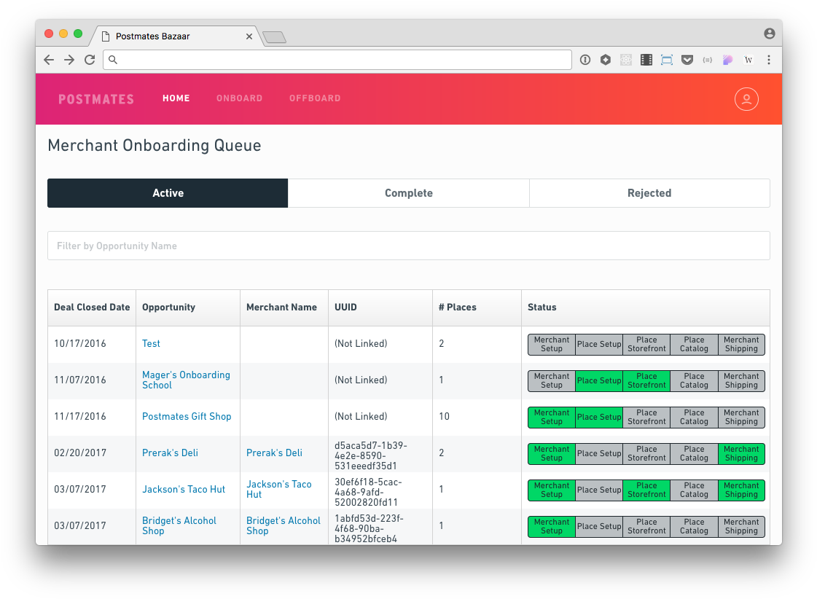Click the screen capture extension icon
Viewport: 817px width, 599px height.
click(x=666, y=60)
